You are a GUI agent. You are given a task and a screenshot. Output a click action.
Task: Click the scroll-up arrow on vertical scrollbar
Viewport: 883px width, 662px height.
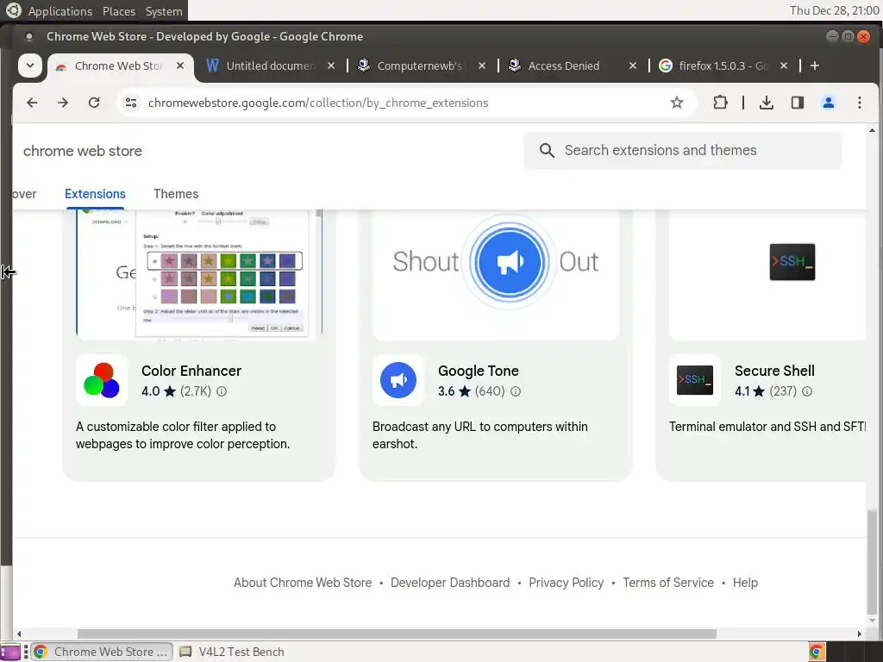point(872,131)
